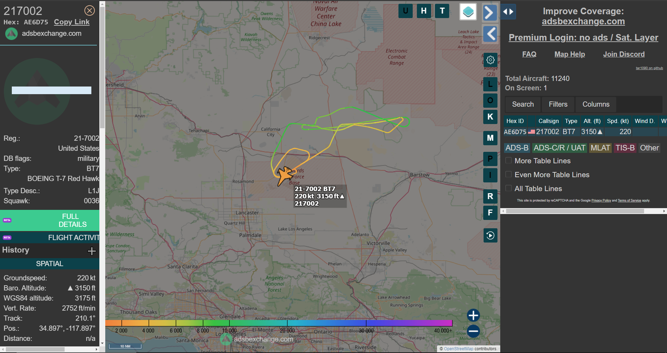This screenshot has width=667, height=353.
Task: Zoom out with the minus button
Action: tap(473, 331)
